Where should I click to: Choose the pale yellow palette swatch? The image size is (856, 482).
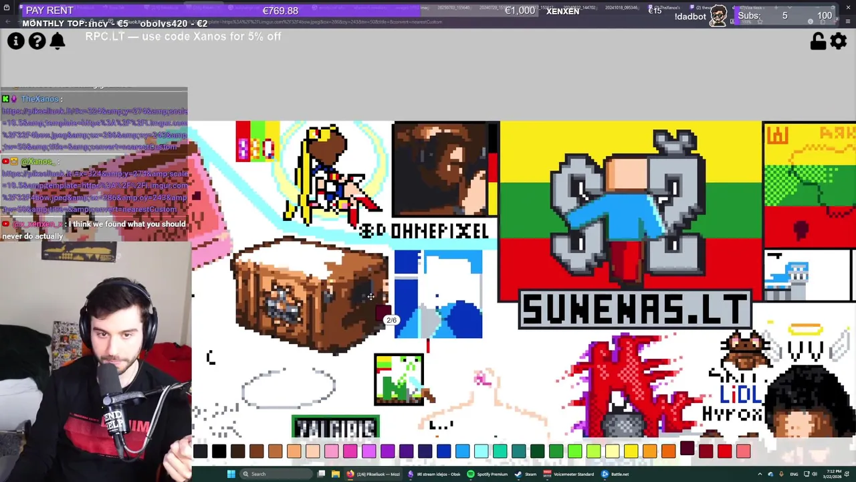point(612,452)
